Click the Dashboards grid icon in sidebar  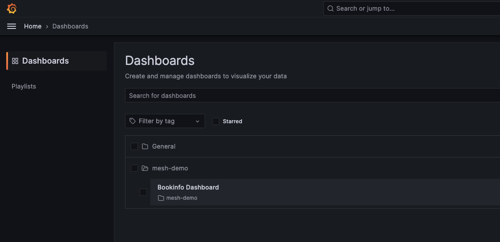pyautogui.click(x=15, y=61)
